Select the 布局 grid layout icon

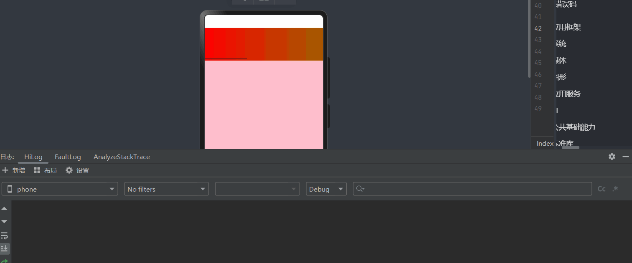coord(37,170)
